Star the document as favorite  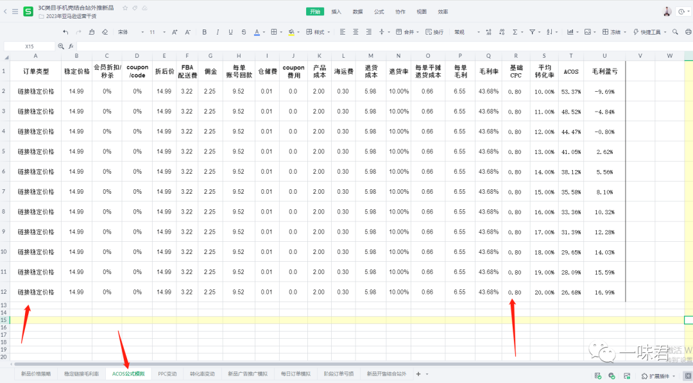[x=124, y=8]
